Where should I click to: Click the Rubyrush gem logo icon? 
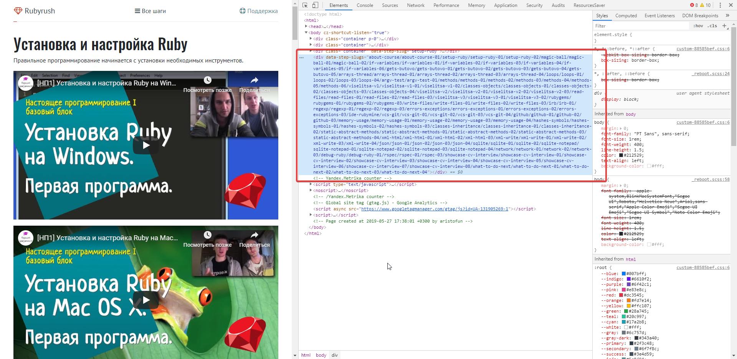pyautogui.click(x=18, y=11)
